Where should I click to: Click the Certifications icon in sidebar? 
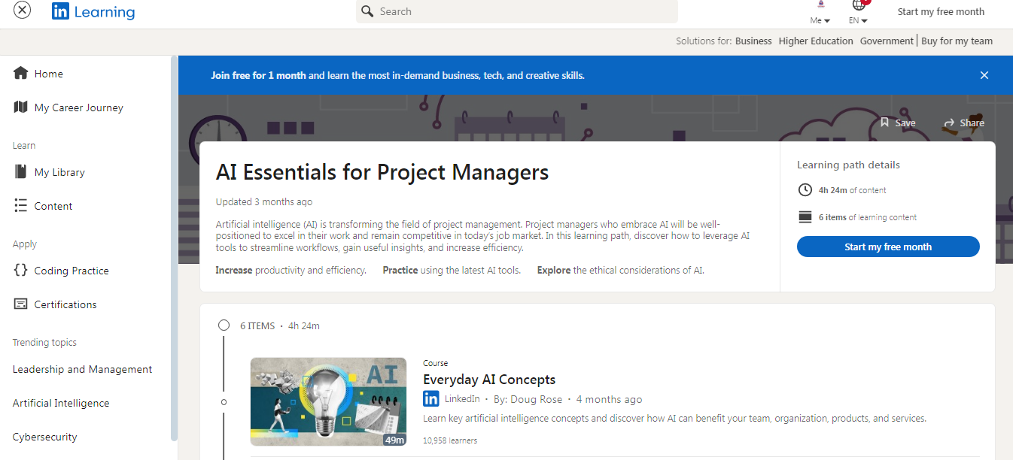pyautogui.click(x=21, y=304)
